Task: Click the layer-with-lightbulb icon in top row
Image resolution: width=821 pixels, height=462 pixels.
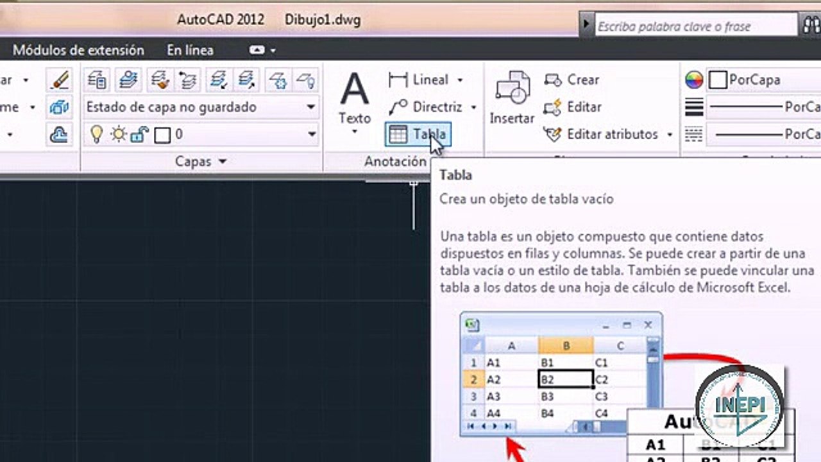Action: (x=306, y=80)
